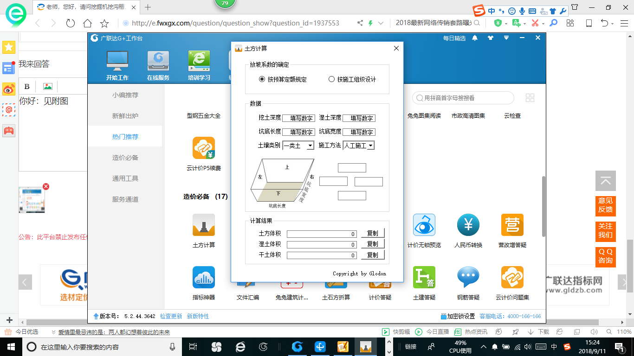
Task: Select 按施工组织设计 radio button
Action: (x=331, y=79)
